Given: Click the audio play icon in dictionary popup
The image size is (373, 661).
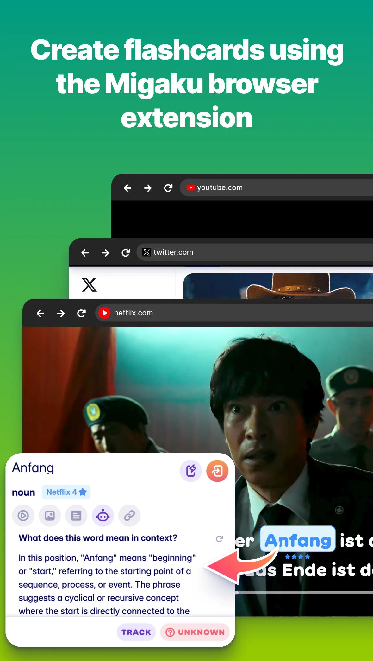Looking at the screenshot, I should (23, 516).
